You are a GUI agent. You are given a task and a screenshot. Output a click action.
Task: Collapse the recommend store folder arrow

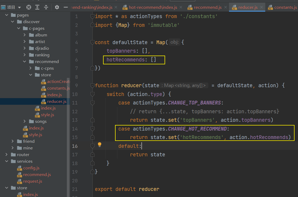pyautogui.click(x=31, y=75)
